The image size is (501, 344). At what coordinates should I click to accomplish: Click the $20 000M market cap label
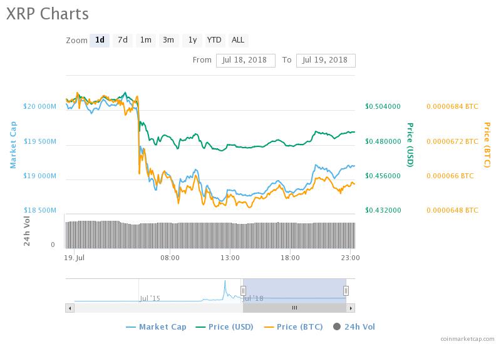[x=39, y=106]
